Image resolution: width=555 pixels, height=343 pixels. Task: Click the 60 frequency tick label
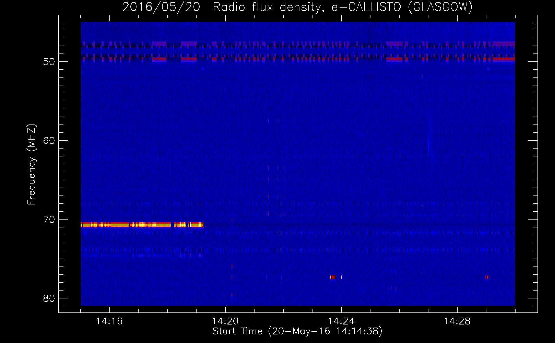click(49, 141)
